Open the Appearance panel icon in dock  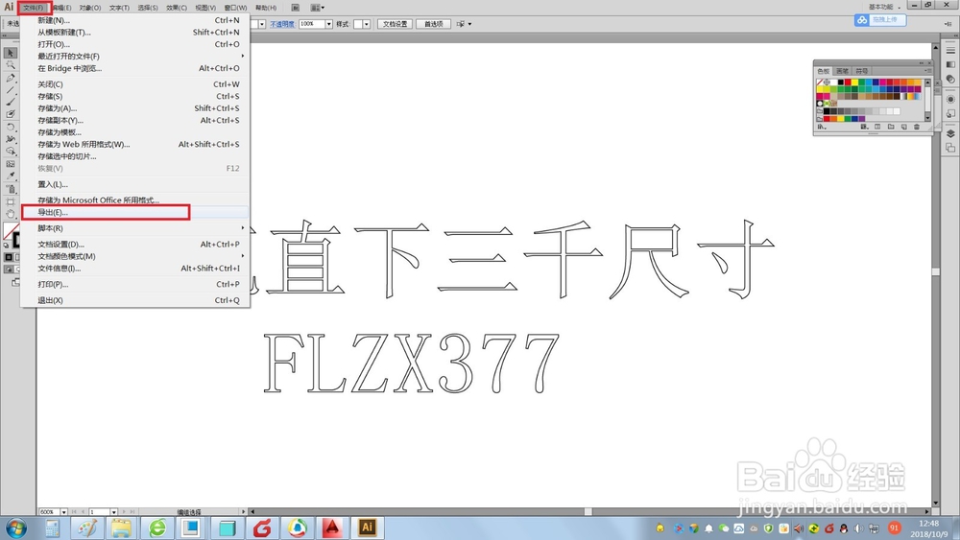(x=950, y=99)
